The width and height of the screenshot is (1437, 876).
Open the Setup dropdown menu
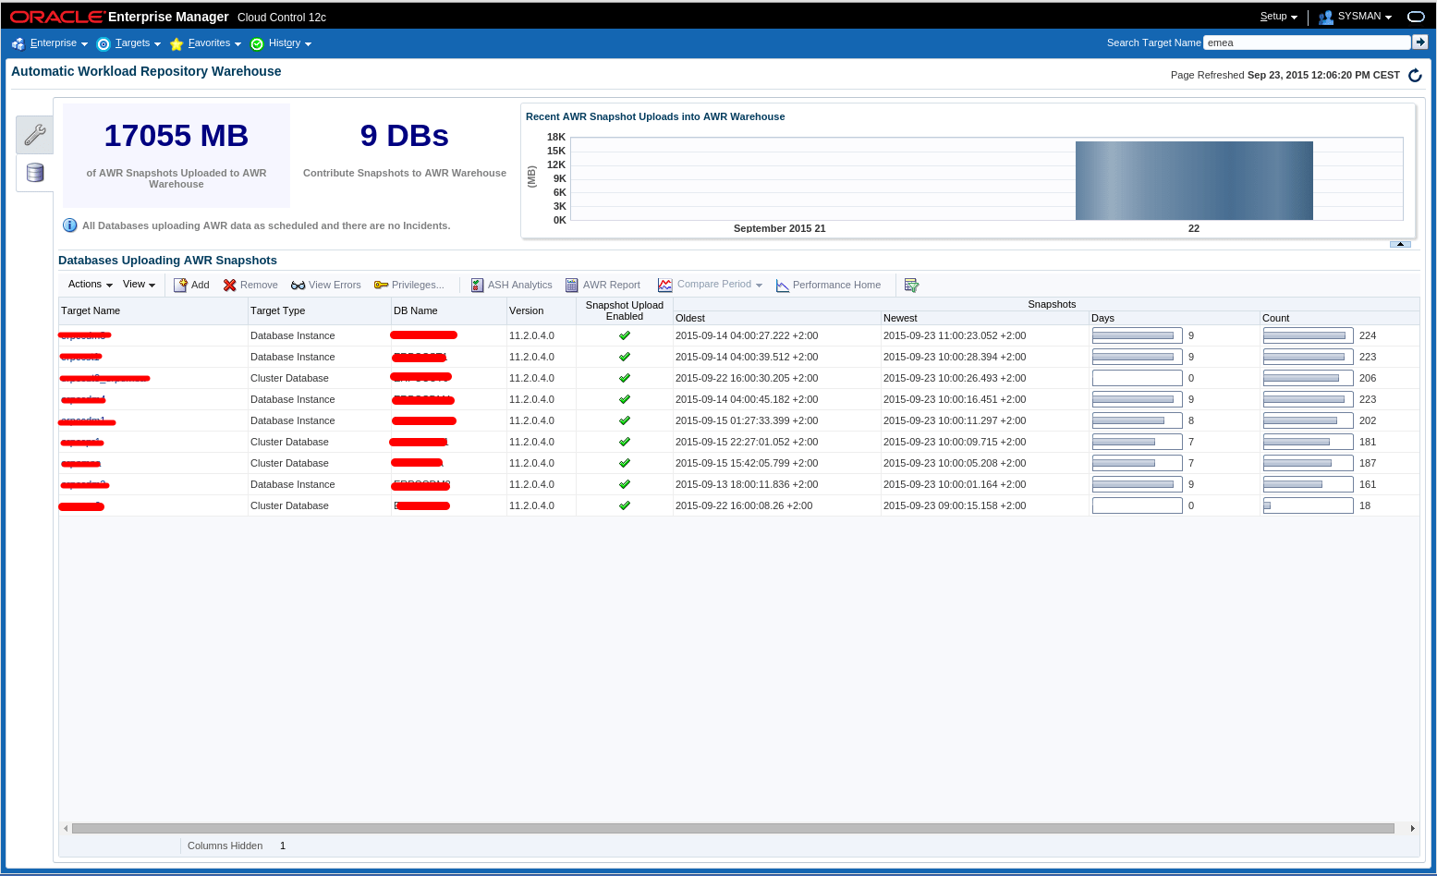click(x=1279, y=17)
